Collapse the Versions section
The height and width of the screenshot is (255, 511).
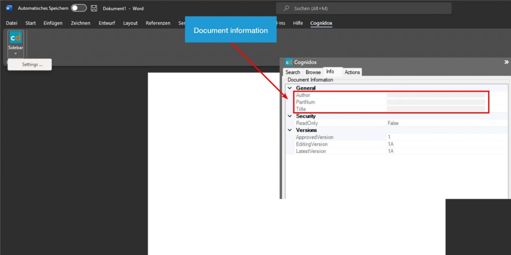coord(289,130)
